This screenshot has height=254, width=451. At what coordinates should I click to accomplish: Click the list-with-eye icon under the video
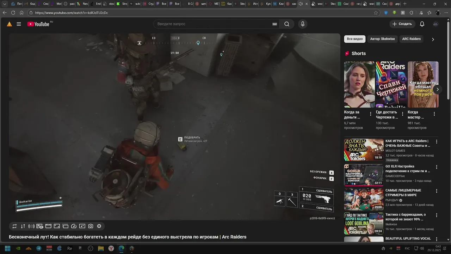point(40,226)
